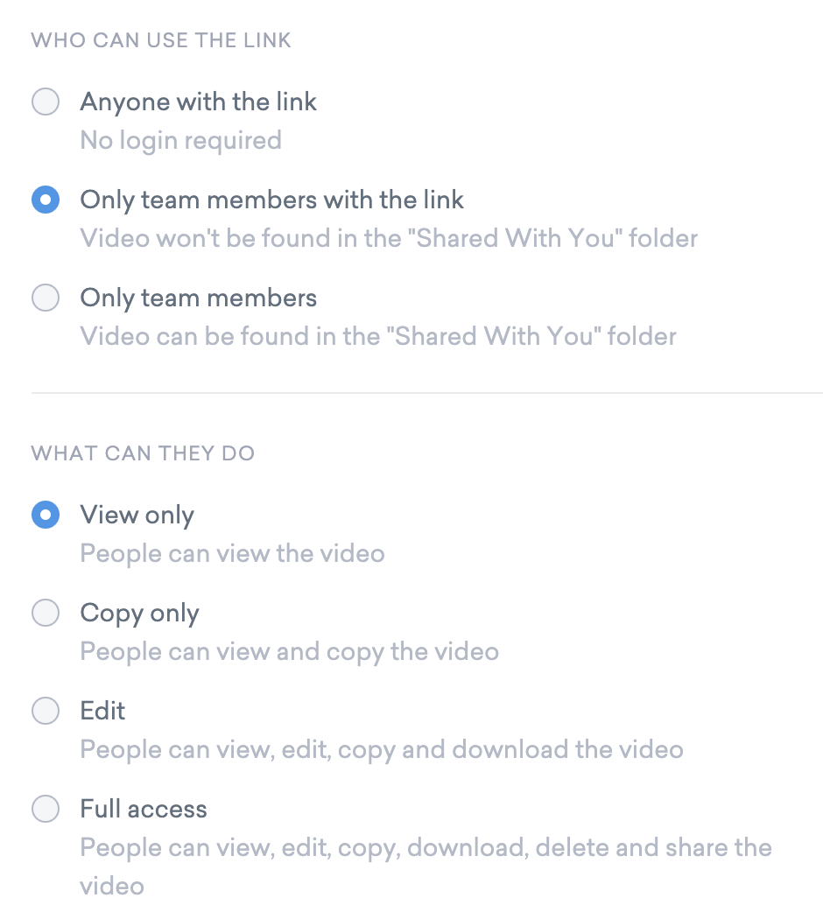Select the Anyone with the link option
The image size is (823, 919).
tap(46, 102)
